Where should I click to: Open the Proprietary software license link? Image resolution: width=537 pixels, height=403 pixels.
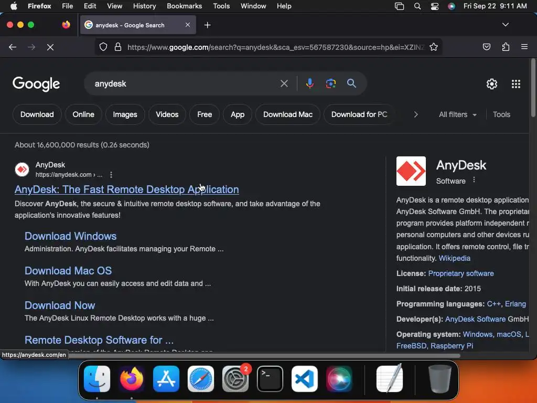click(461, 273)
